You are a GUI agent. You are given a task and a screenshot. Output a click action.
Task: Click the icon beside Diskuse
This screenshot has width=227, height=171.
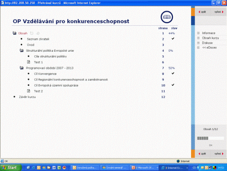tap(198, 43)
